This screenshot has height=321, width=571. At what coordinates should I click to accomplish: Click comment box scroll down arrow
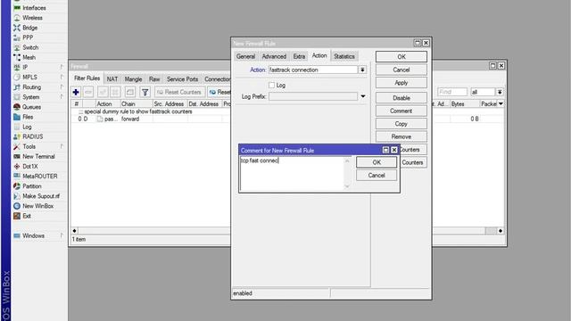pyautogui.click(x=347, y=186)
